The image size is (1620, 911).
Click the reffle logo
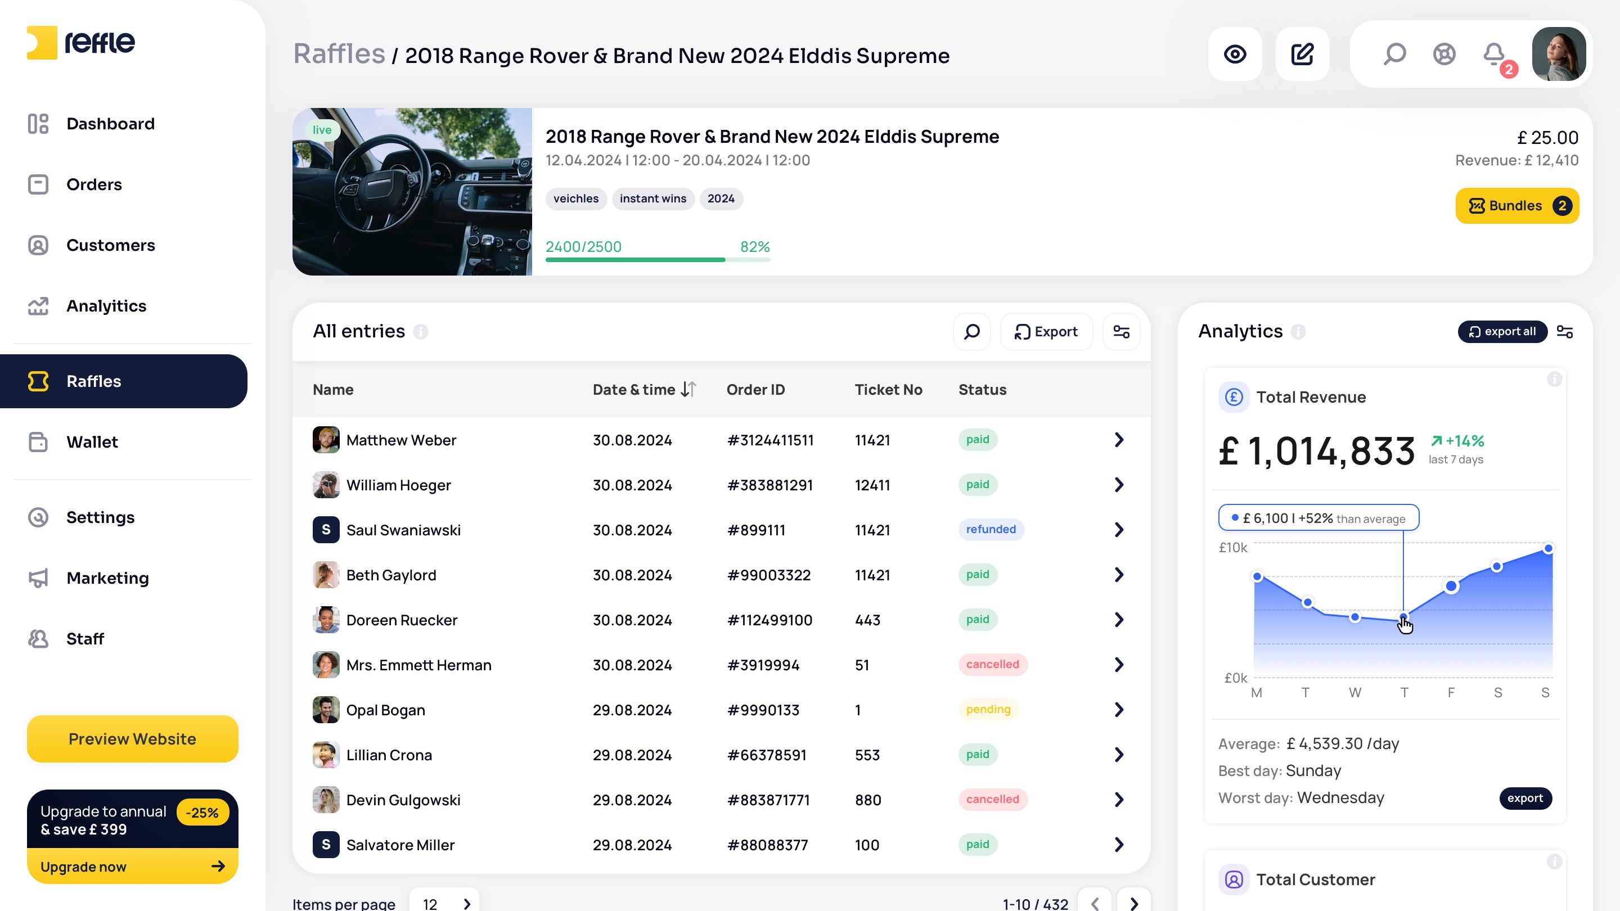[81, 43]
